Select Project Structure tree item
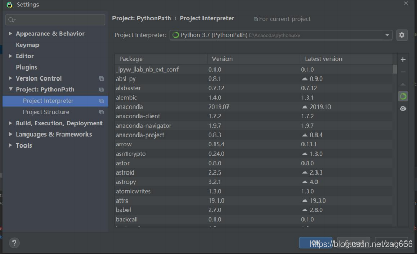 [55, 112]
